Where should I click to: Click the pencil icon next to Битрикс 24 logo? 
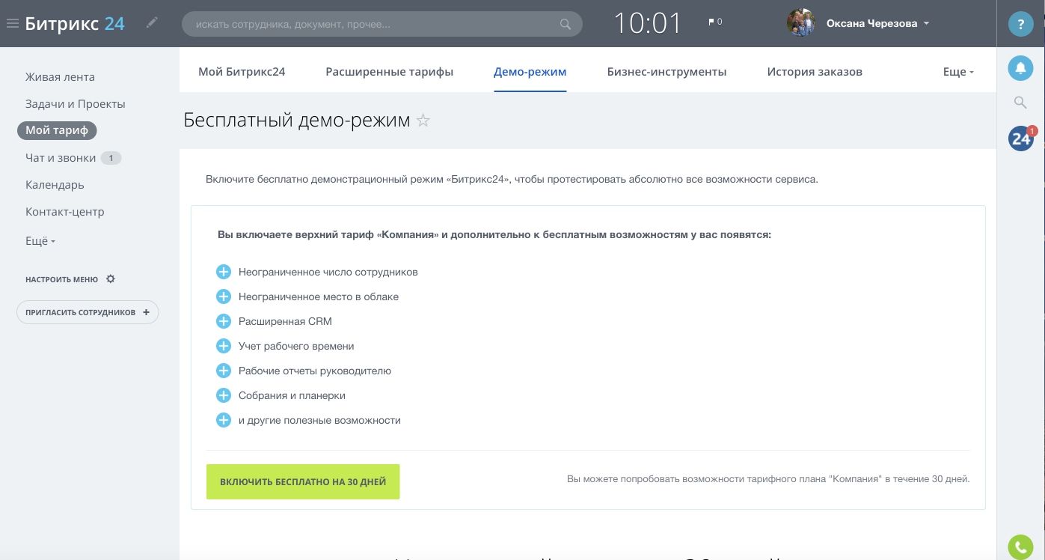pyautogui.click(x=152, y=22)
